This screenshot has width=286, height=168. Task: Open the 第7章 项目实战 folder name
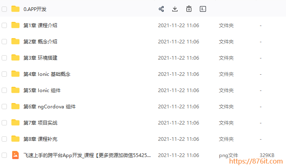40,123
